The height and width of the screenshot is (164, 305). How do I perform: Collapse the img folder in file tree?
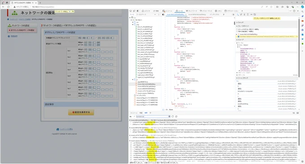[x=133, y=25]
